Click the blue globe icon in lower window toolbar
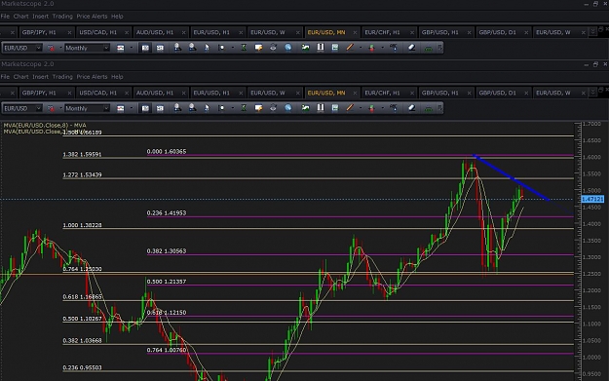 point(287,108)
